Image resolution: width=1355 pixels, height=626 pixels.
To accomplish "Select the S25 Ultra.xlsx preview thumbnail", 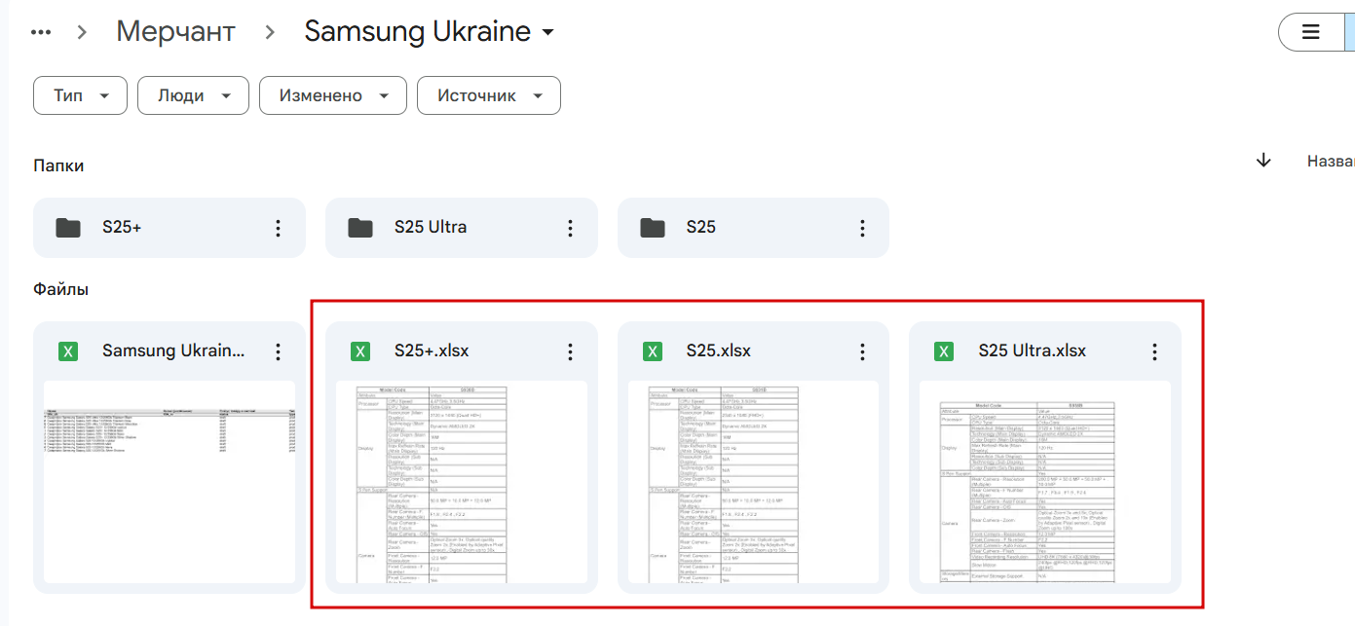I will coord(1045,482).
